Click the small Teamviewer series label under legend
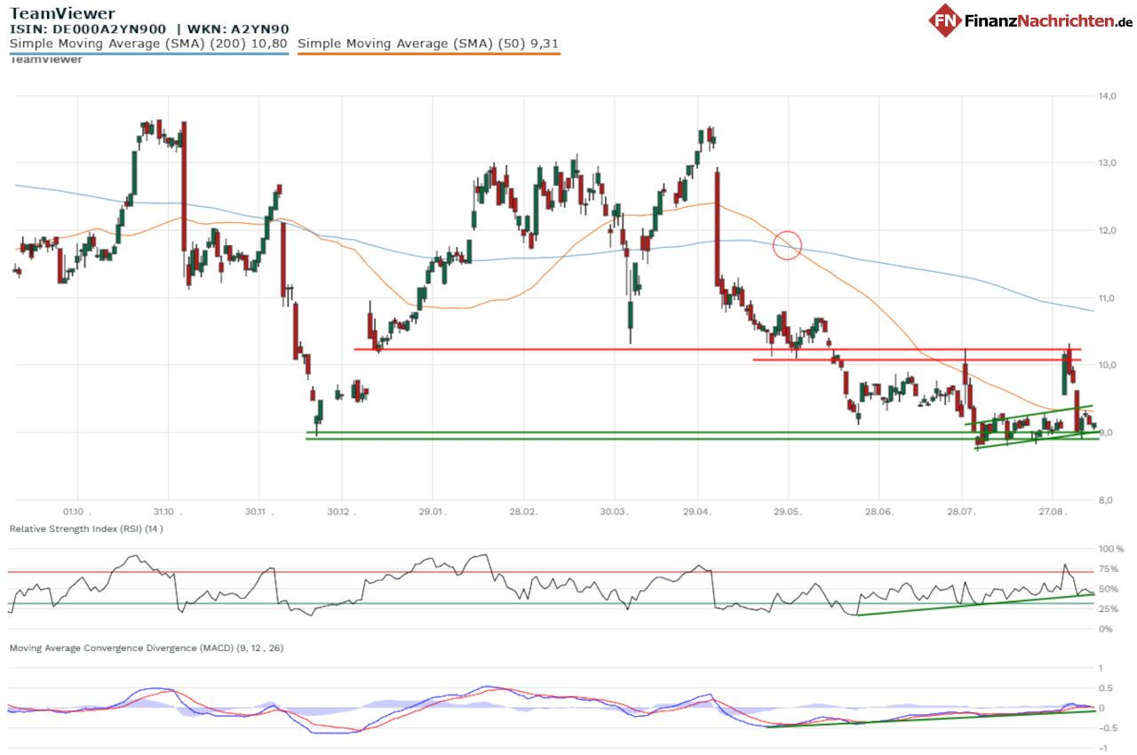 point(46,60)
